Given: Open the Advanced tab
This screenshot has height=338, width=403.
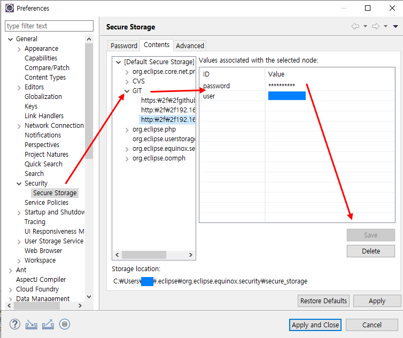Looking at the screenshot, I should (x=190, y=46).
